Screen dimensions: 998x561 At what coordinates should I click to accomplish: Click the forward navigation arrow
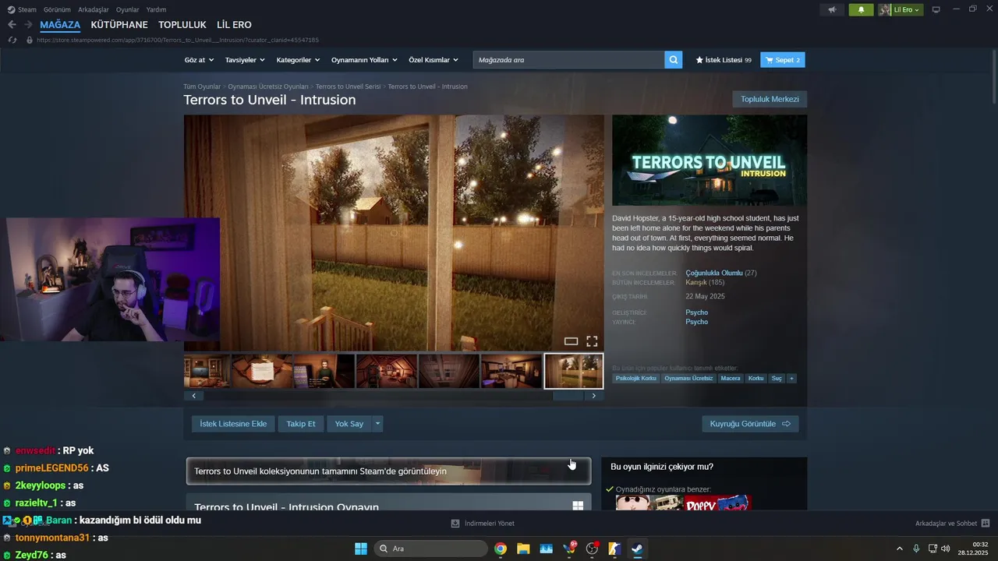click(x=28, y=25)
